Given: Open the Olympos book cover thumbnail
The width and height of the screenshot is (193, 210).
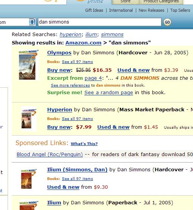Looking at the screenshot, I should 28,65.
